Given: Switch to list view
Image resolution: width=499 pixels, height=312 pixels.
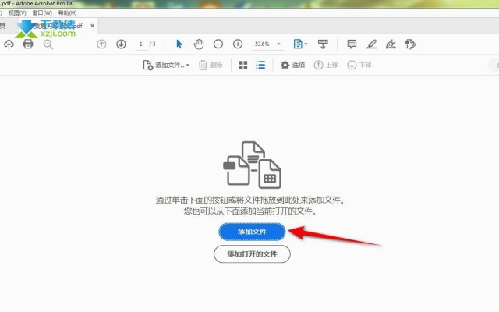Looking at the screenshot, I should pyautogui.click(x=260, y=65).
